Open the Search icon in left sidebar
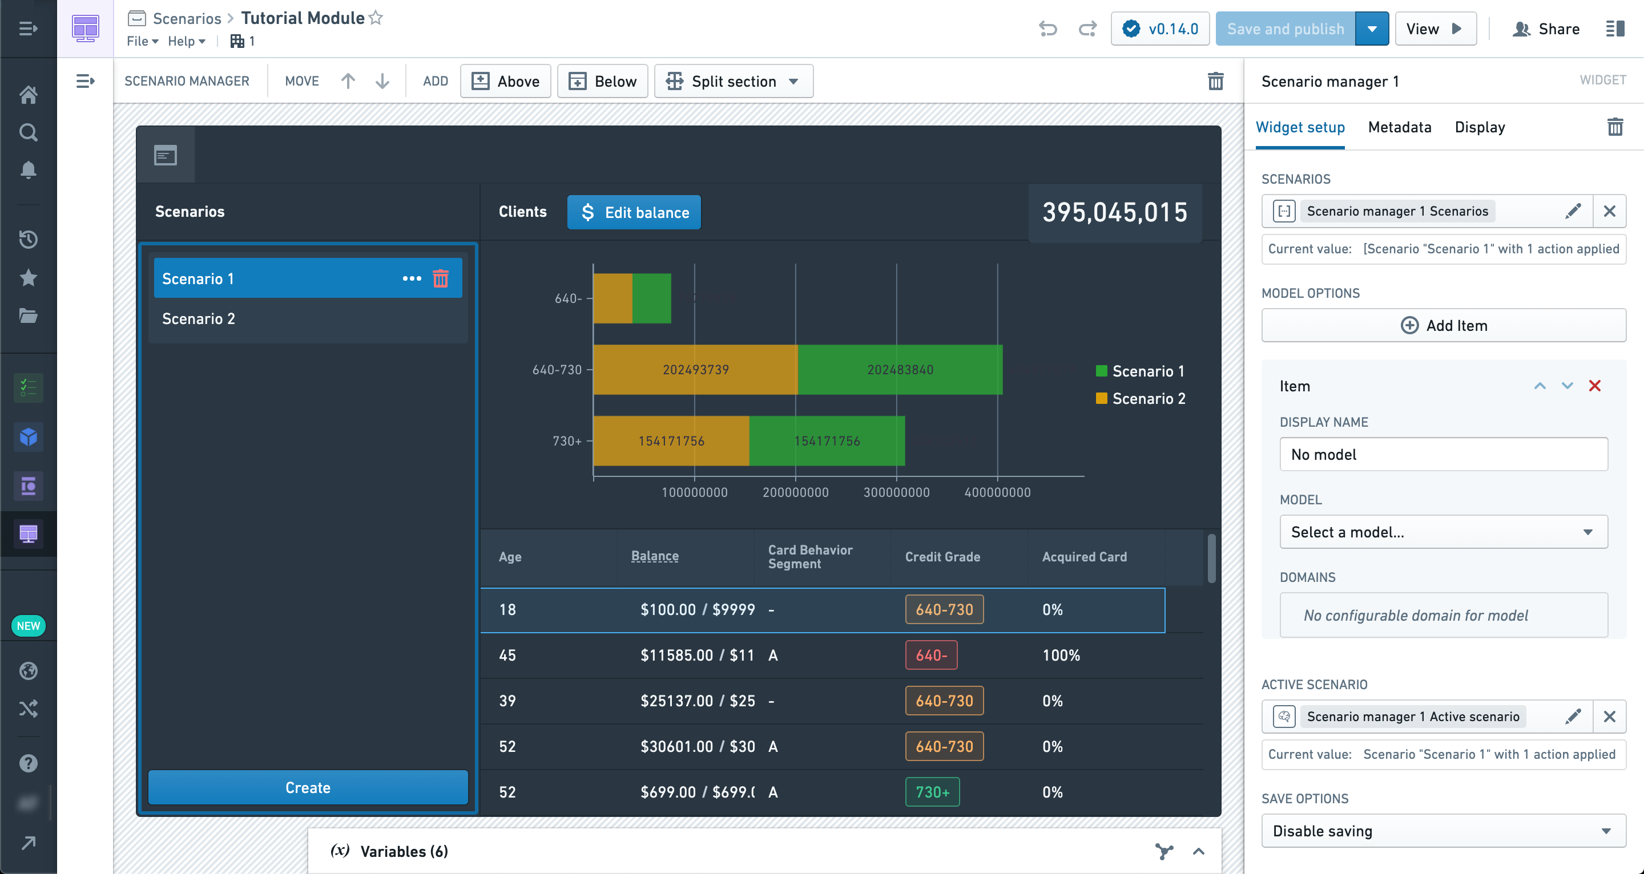1644x874 pixels. pyautogui.click(x=28, y=132)
